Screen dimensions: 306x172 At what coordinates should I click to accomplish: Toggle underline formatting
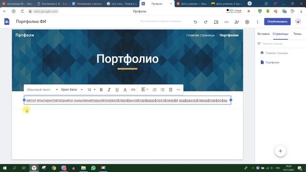117,89
